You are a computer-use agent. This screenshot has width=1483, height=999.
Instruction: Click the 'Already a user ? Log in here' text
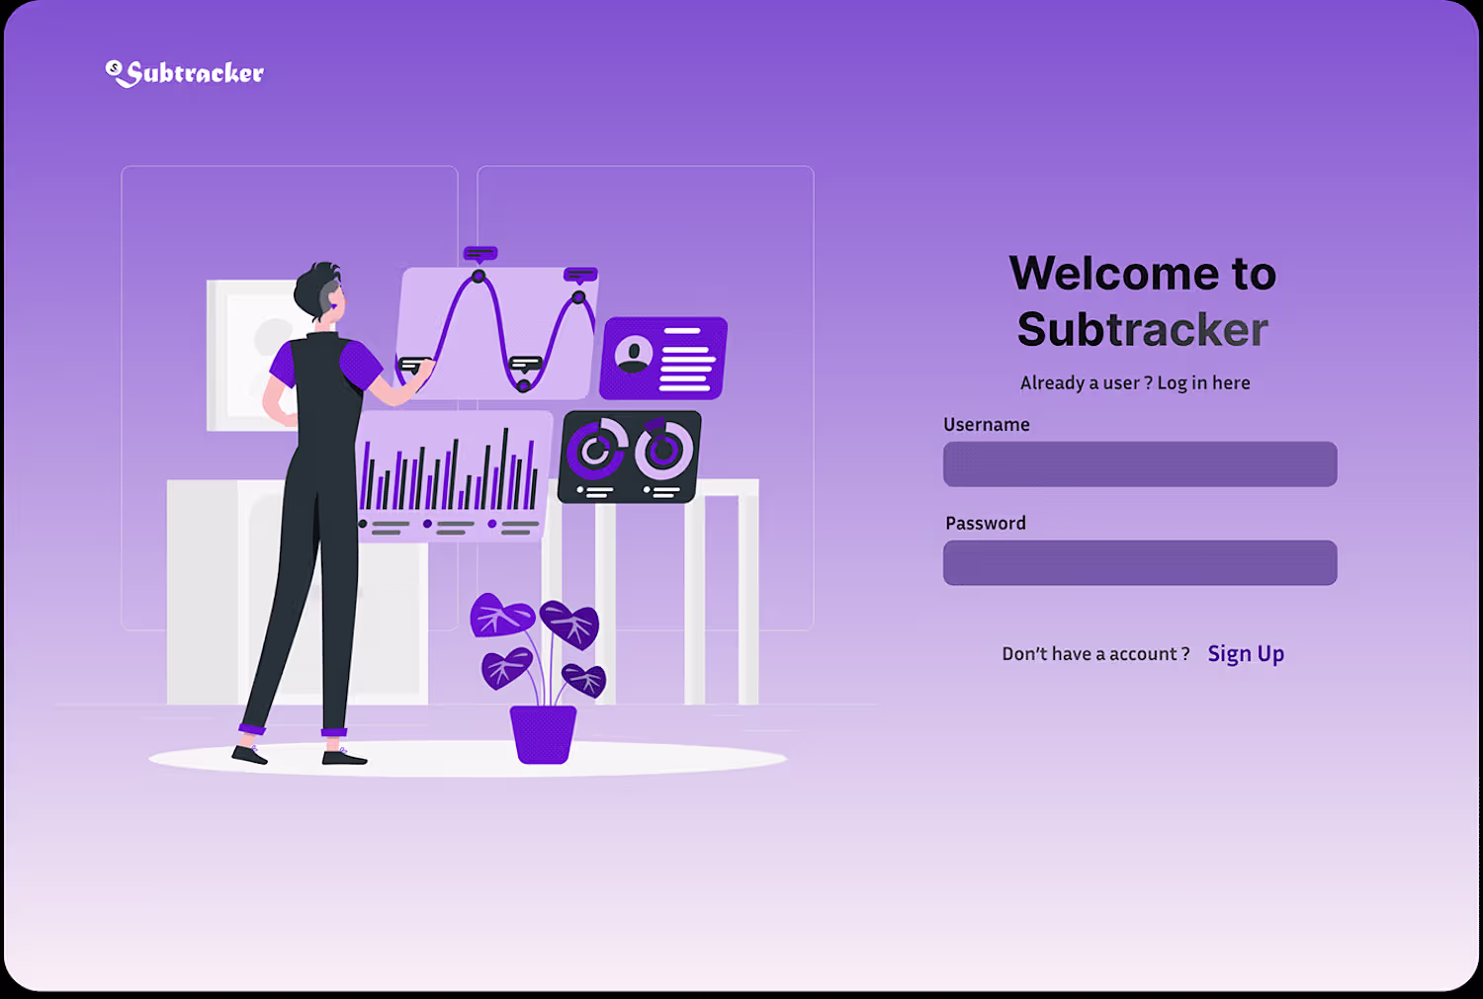(1135, 383)
